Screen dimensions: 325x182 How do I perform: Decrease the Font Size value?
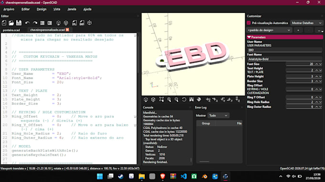point(320,64)
